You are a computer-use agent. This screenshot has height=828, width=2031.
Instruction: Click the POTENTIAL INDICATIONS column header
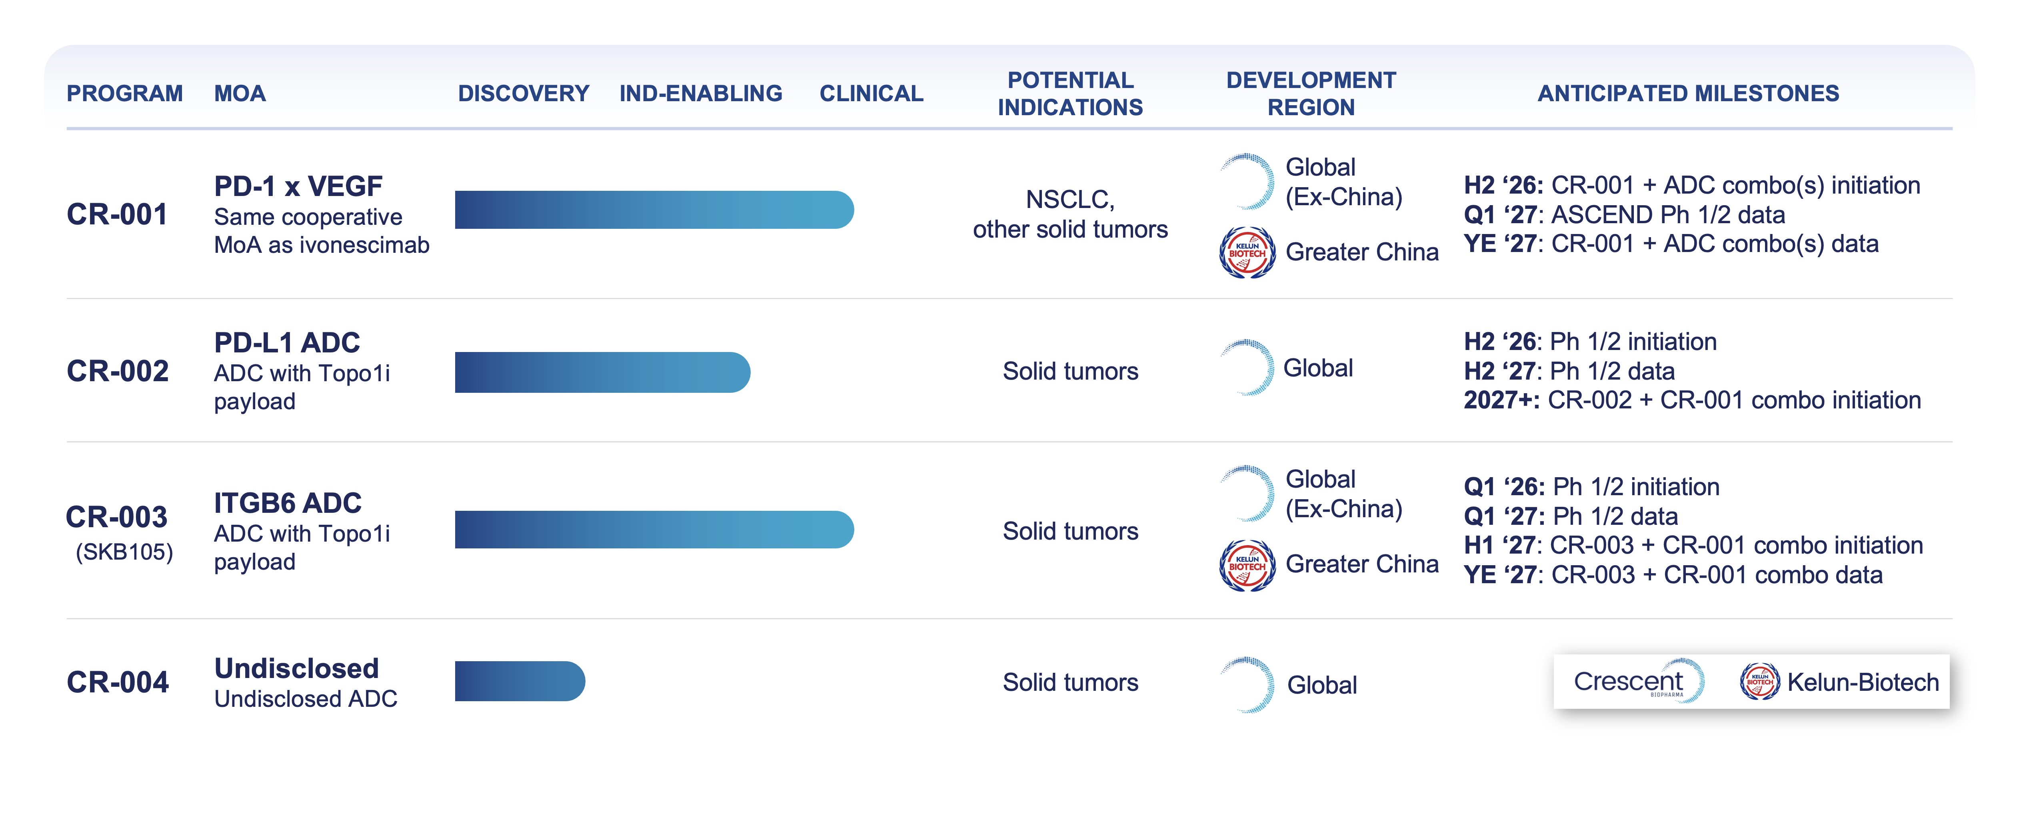coord(1070,93)
